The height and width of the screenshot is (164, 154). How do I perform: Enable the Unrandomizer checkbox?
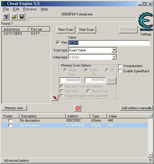[x=120, y=66]
